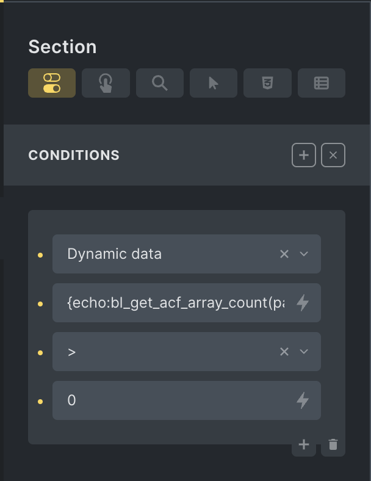Open dynamic data picker for value 0

(x=303, y=400)
